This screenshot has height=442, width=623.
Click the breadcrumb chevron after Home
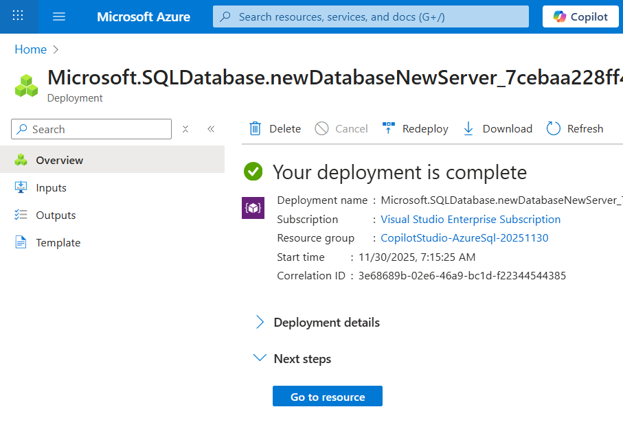tap(56, 49)
